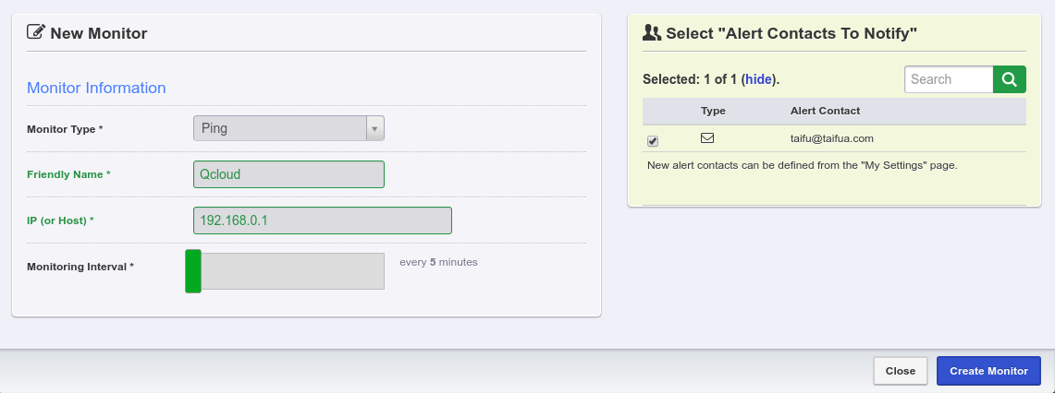Viewport: 1055px width, 393px height.
Task: Click the Type column header
Action: coord(713,111)
